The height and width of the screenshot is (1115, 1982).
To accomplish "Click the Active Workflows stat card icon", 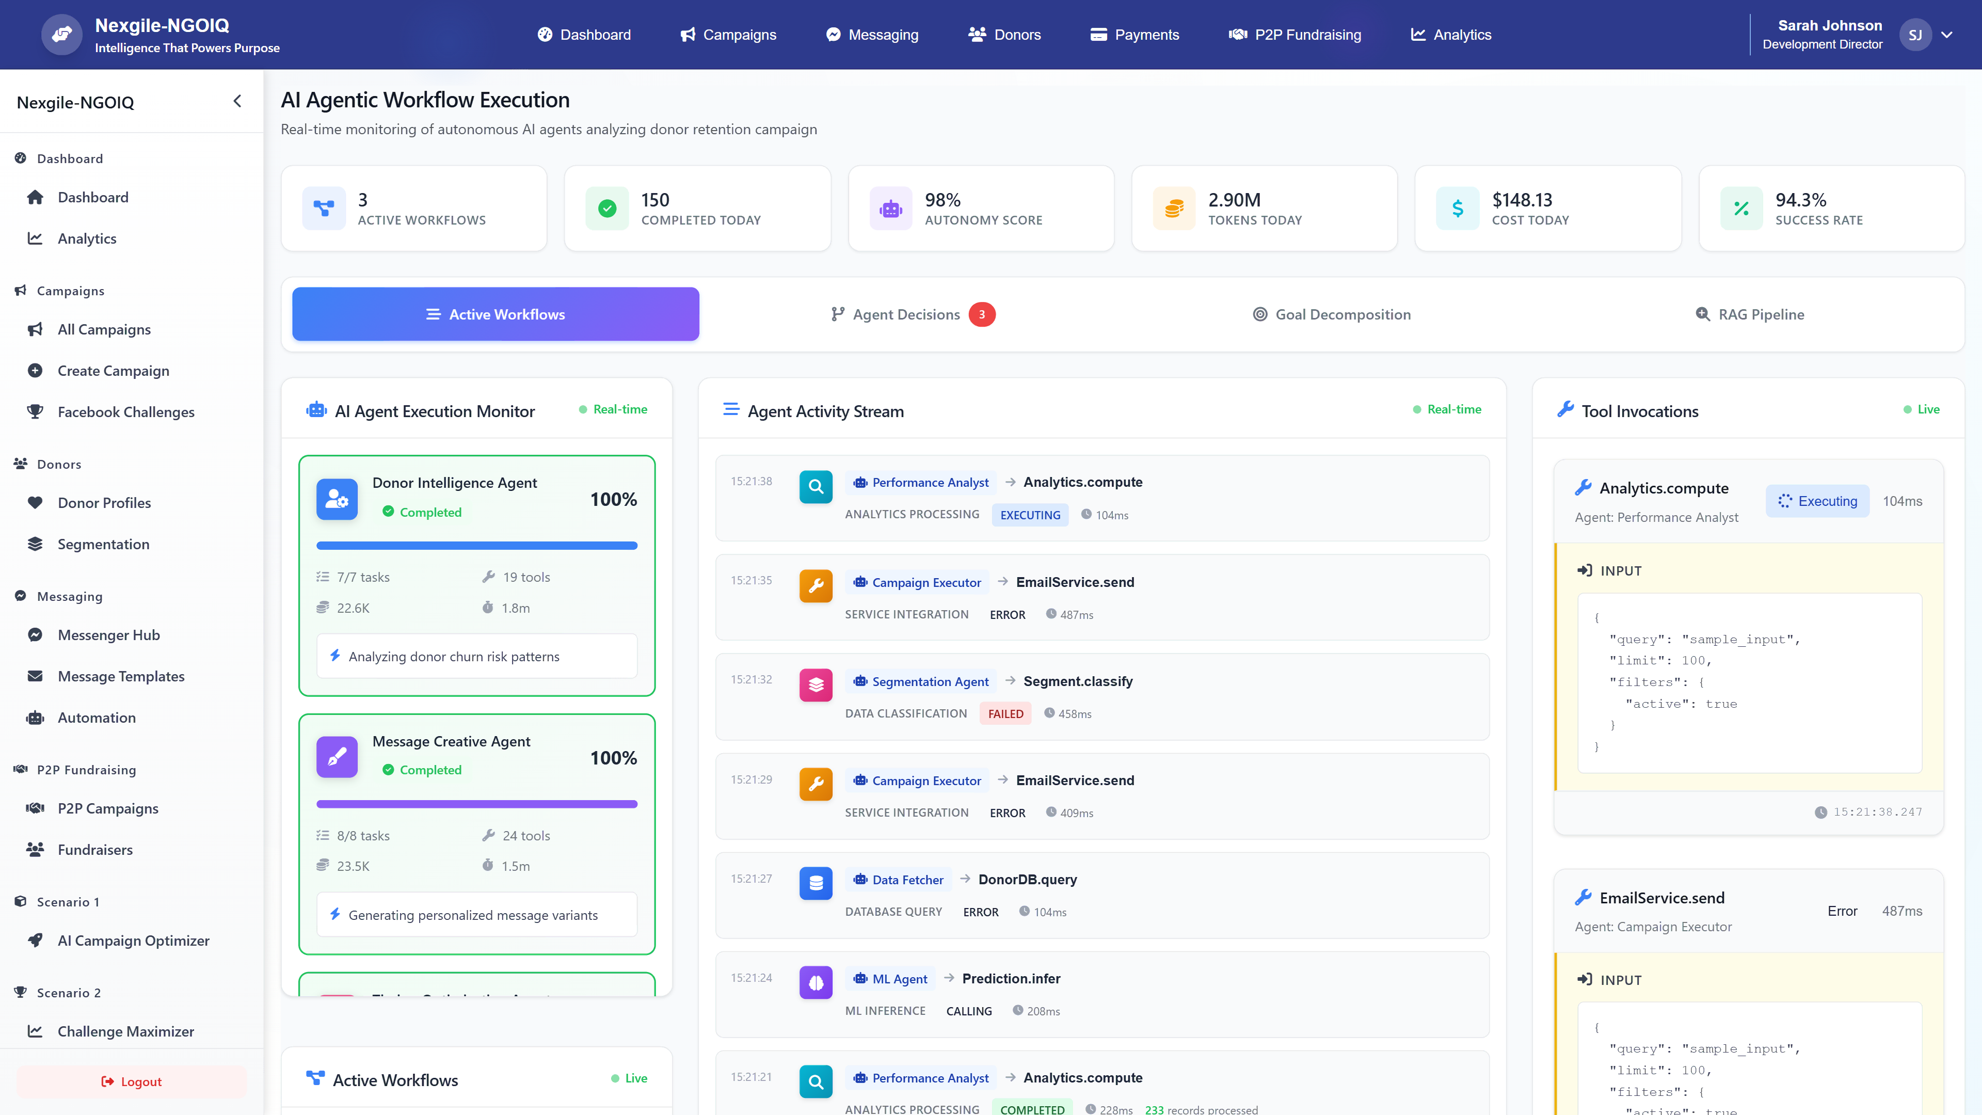I will (x=324, y=209).
